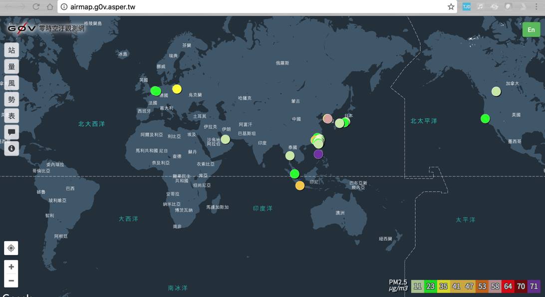Select the PM2.5 legend swatch 71
Viewport: 545px width, 297px height.
tap(534, 286)
